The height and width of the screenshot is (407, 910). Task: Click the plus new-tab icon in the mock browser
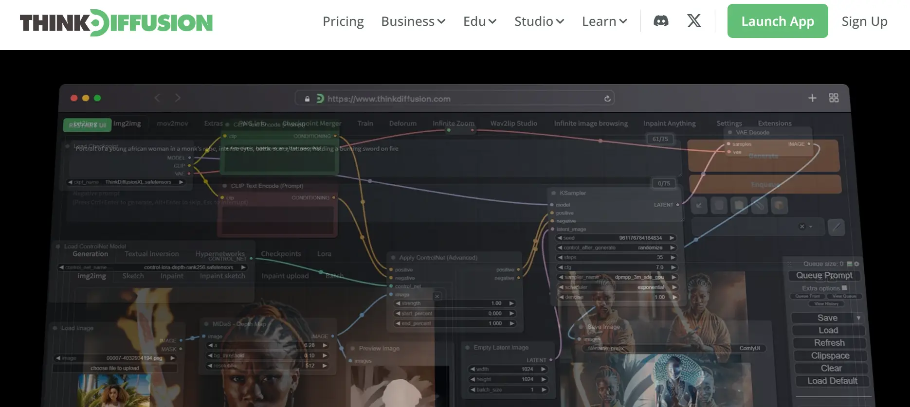click(812, 98)
